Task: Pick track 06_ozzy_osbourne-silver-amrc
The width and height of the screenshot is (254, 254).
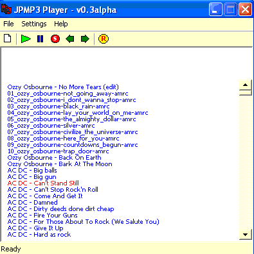Action: [x=51, y=126]
